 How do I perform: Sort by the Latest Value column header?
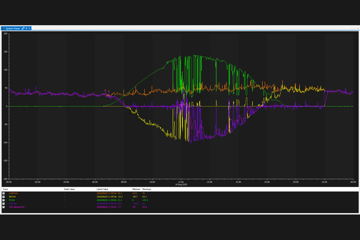102,190
